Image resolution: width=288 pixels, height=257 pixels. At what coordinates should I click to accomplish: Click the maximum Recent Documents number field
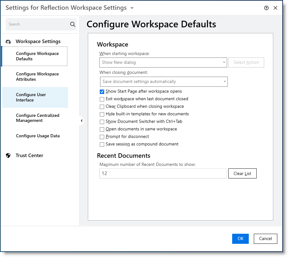163,173
